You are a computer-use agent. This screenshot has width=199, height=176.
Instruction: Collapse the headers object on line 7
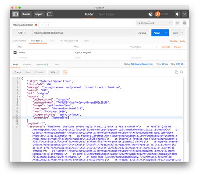point(20,96)
